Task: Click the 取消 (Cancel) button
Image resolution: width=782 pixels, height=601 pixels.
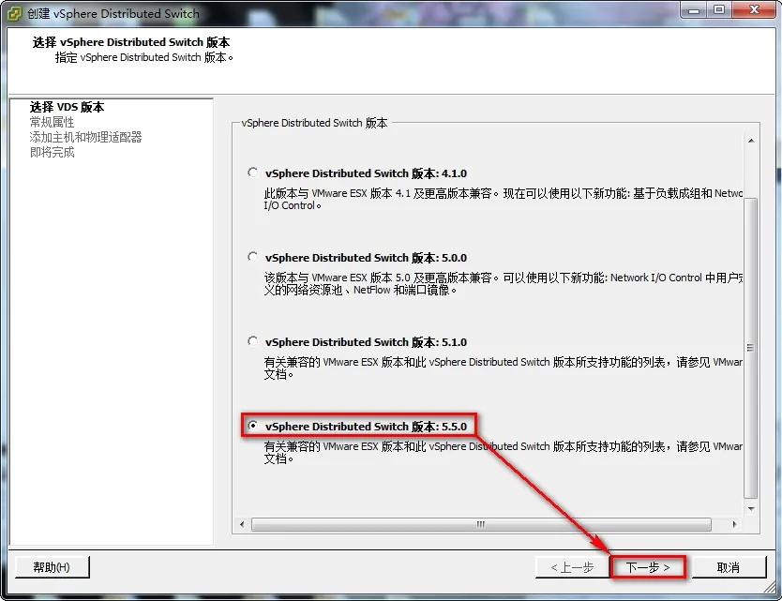Action: point(729,567)
